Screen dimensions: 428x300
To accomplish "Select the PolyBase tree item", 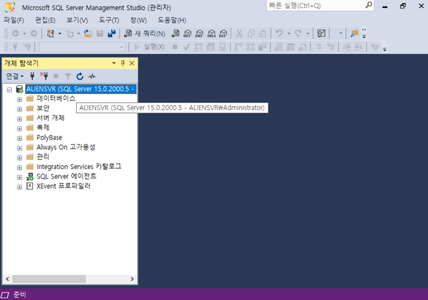I will click(x=49, y=137).
